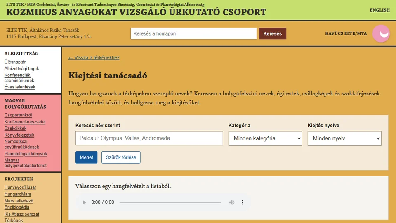This screenshot has width=396, height=223.
Task: Open Konferenciák, szemináriumok link
Action: tap(19, 78)
